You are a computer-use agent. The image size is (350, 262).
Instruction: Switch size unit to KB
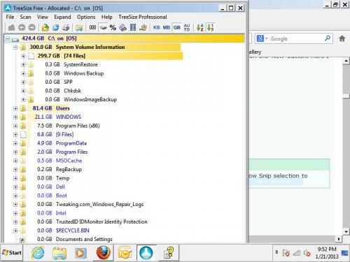coord(156,27)
